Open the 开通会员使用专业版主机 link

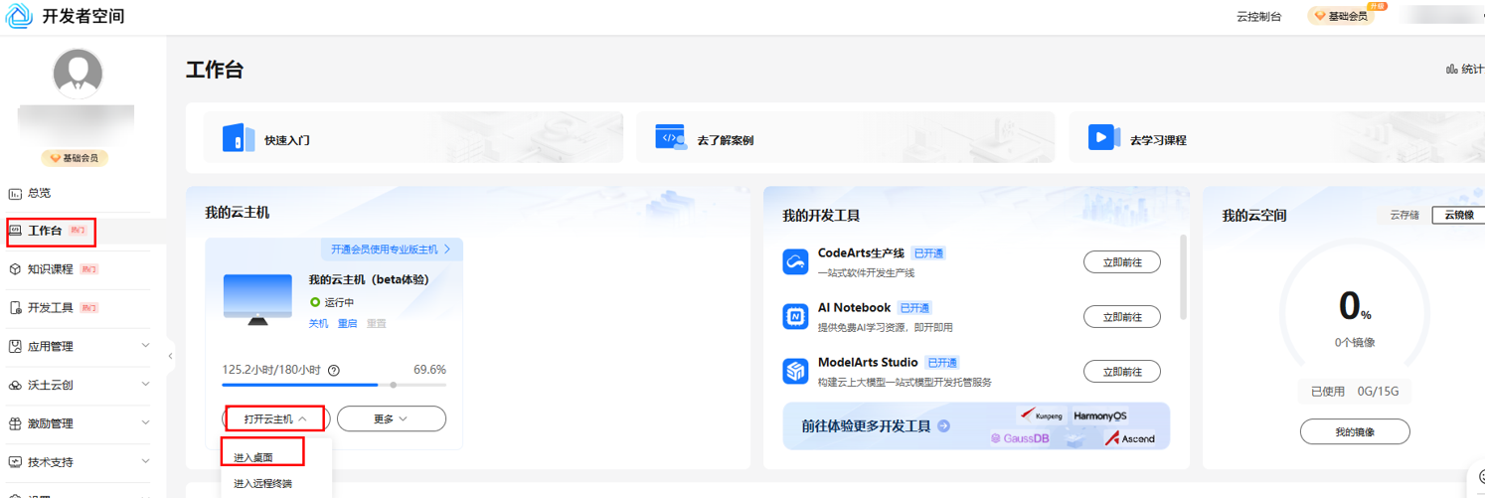tap(391, 249)
